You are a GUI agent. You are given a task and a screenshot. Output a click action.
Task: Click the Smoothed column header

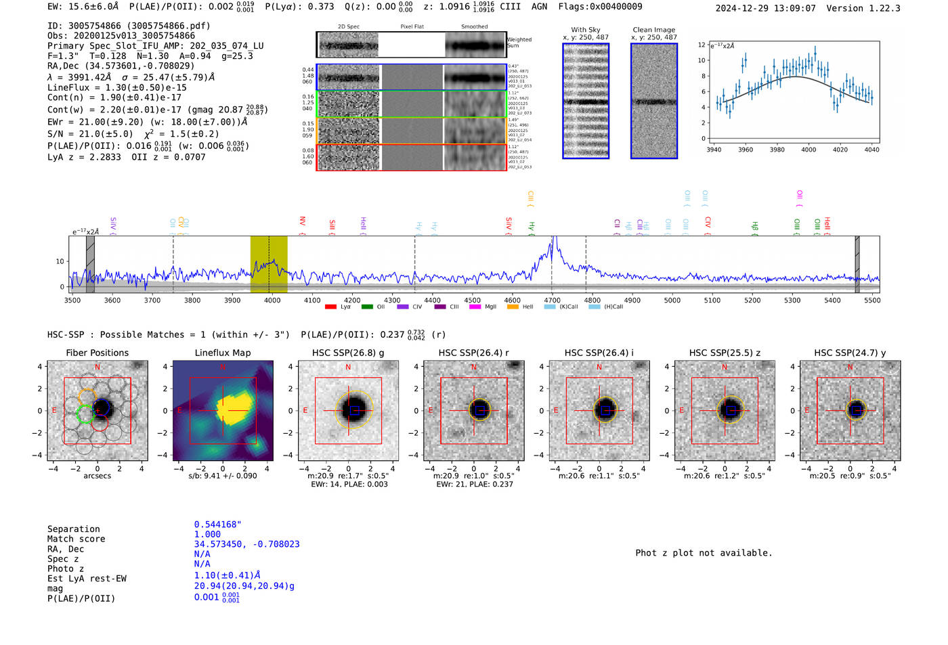click(475, 27)
